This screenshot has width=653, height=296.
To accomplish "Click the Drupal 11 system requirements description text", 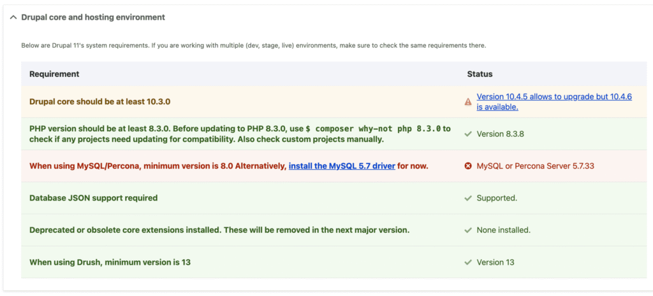I will pos(254,46).
